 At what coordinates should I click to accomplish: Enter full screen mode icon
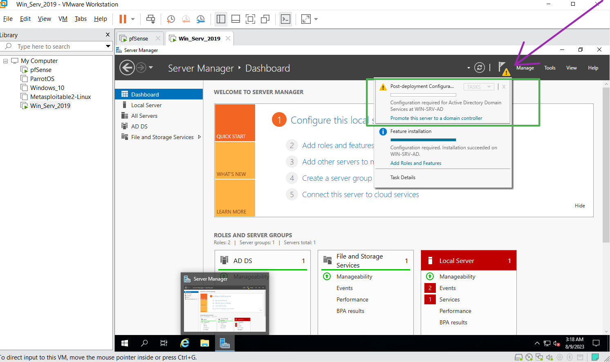click(x=250, y=19)
